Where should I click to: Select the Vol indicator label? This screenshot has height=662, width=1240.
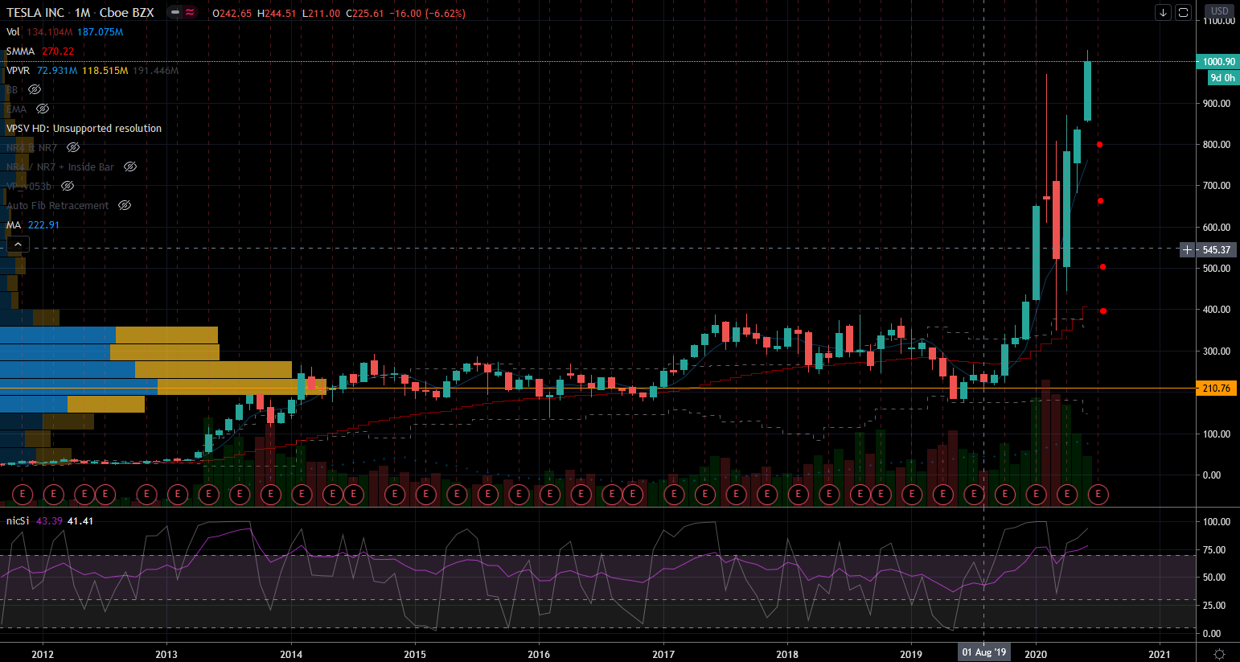coord(13,31)
